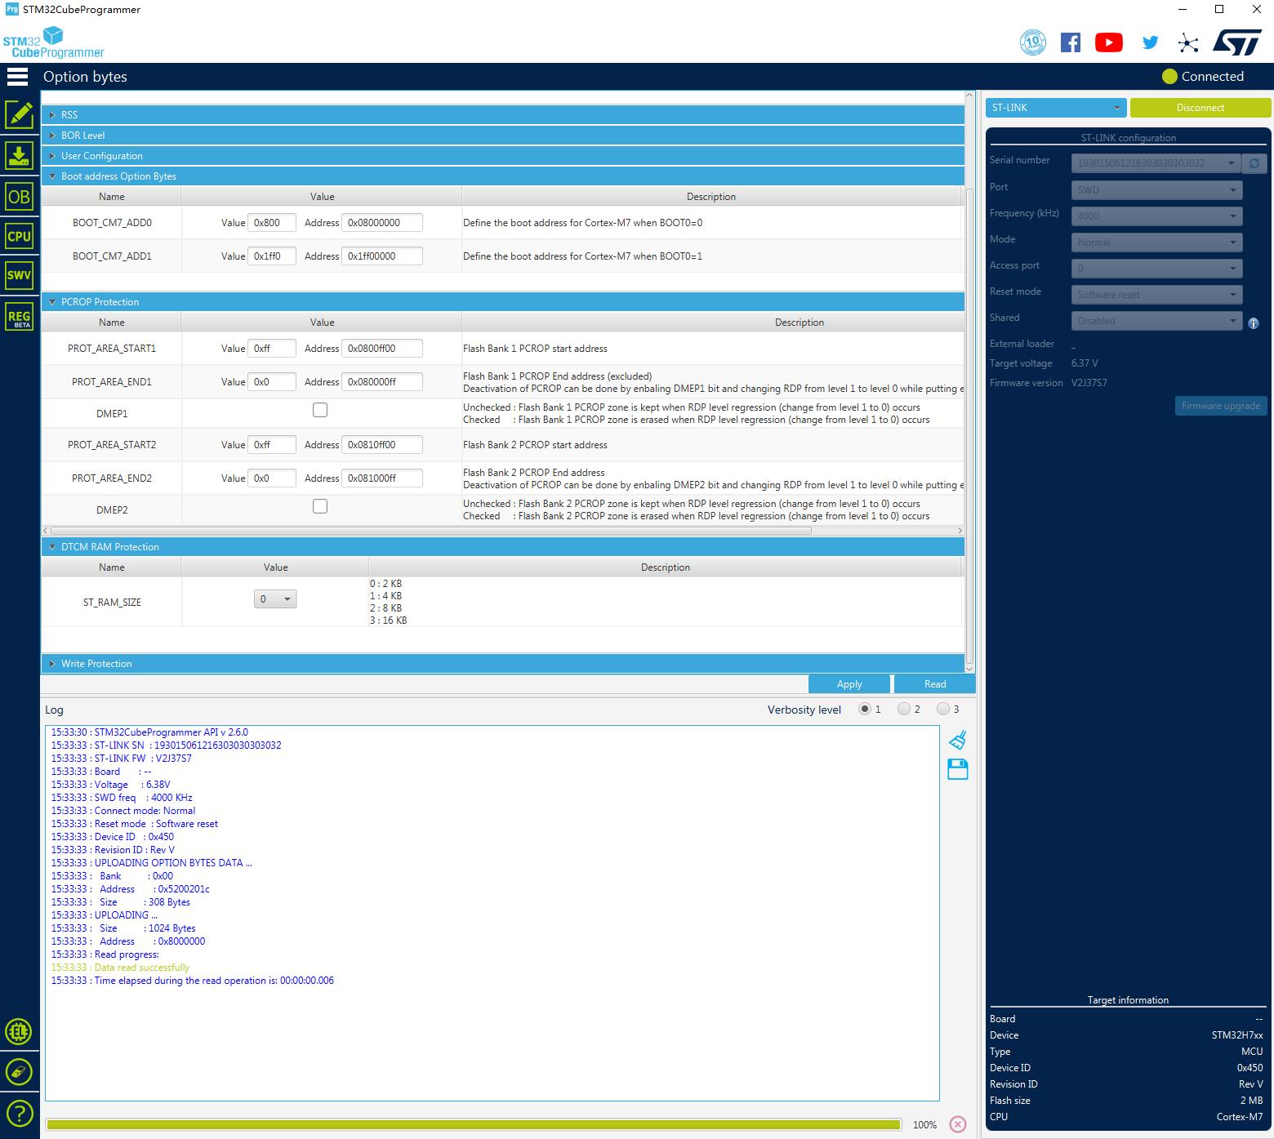Cancel the operation next to progress bar
This screenshot has height=1139, width=1274.
pos(958,1124)
